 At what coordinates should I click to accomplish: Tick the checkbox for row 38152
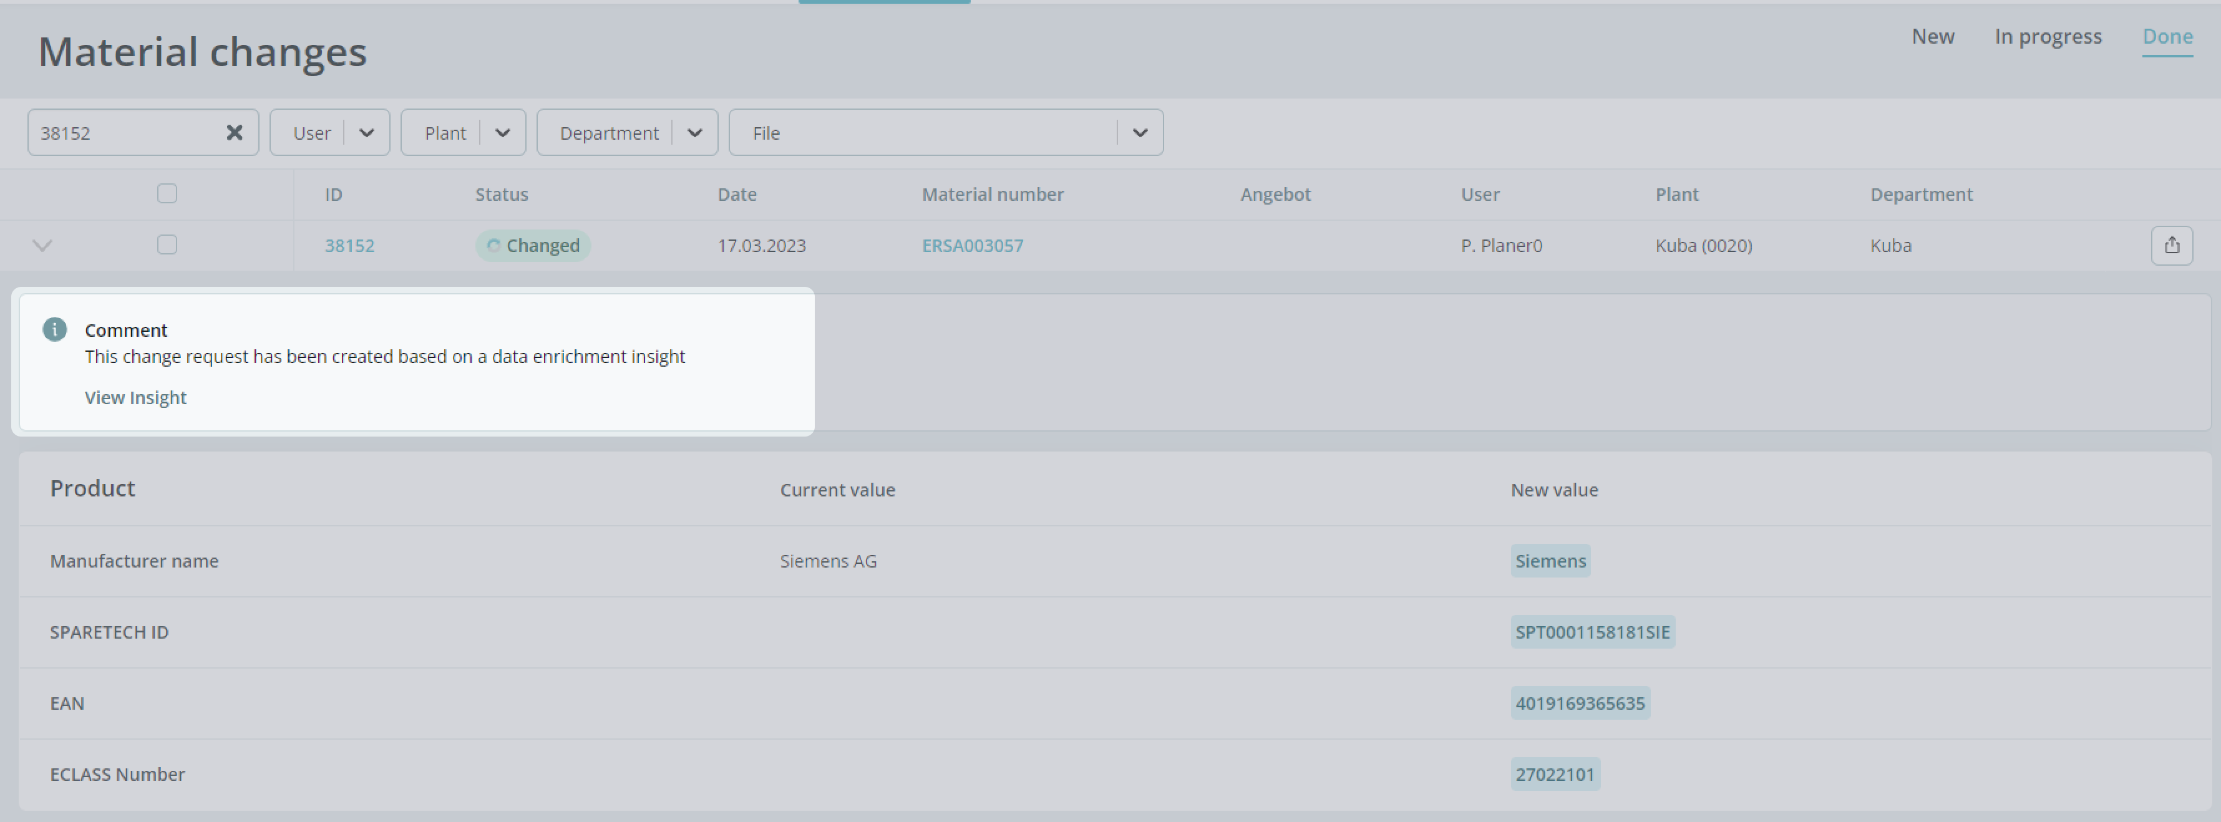pos(167,244)
